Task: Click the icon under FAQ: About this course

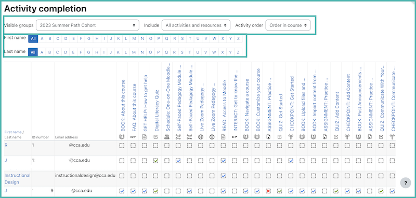Action: [x=133, y=137]
